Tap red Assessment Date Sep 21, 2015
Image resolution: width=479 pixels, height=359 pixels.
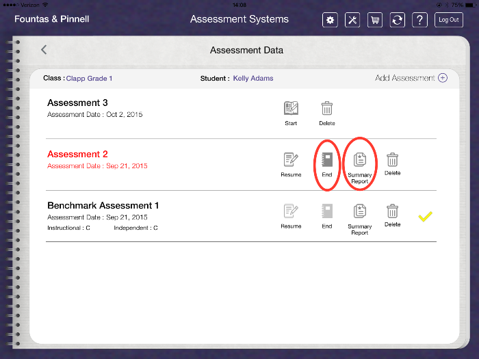97,165
